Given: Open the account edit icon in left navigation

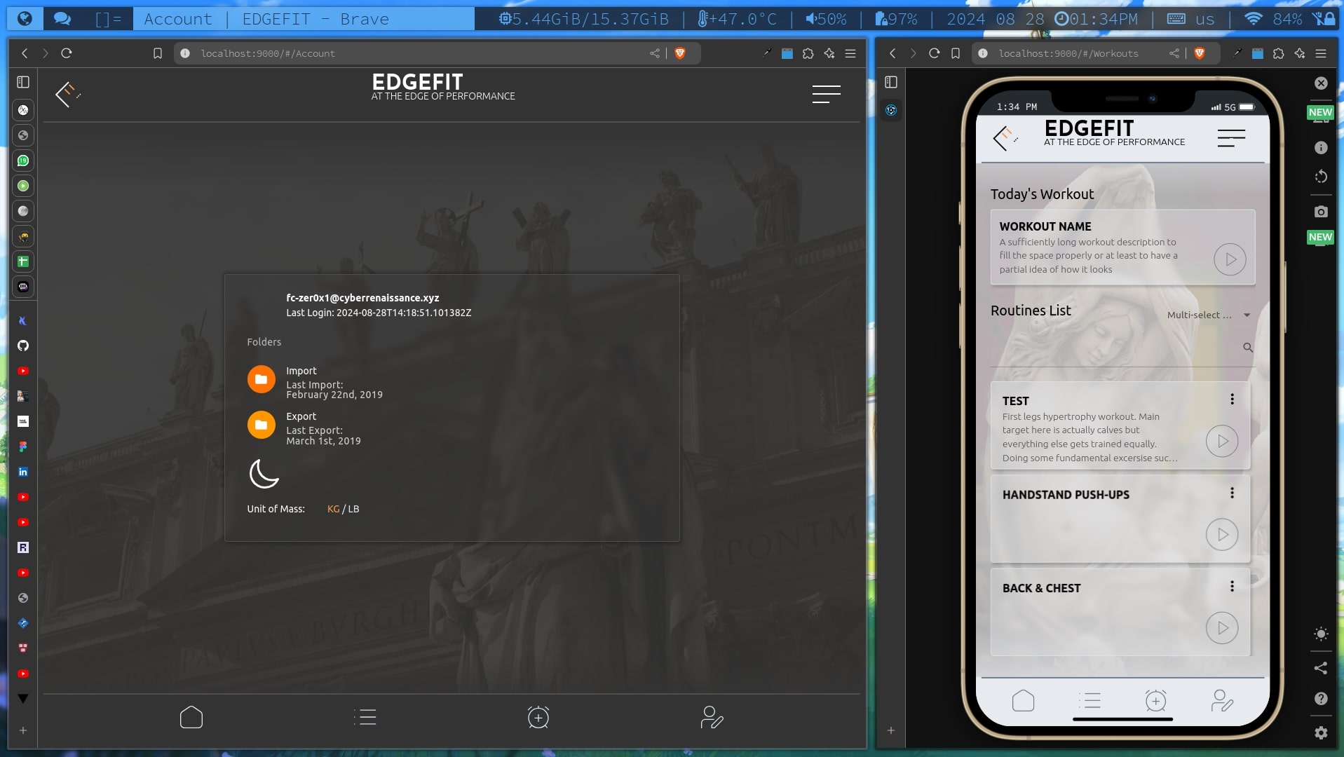Looking at the screenshot, I should tap(712, 717).
